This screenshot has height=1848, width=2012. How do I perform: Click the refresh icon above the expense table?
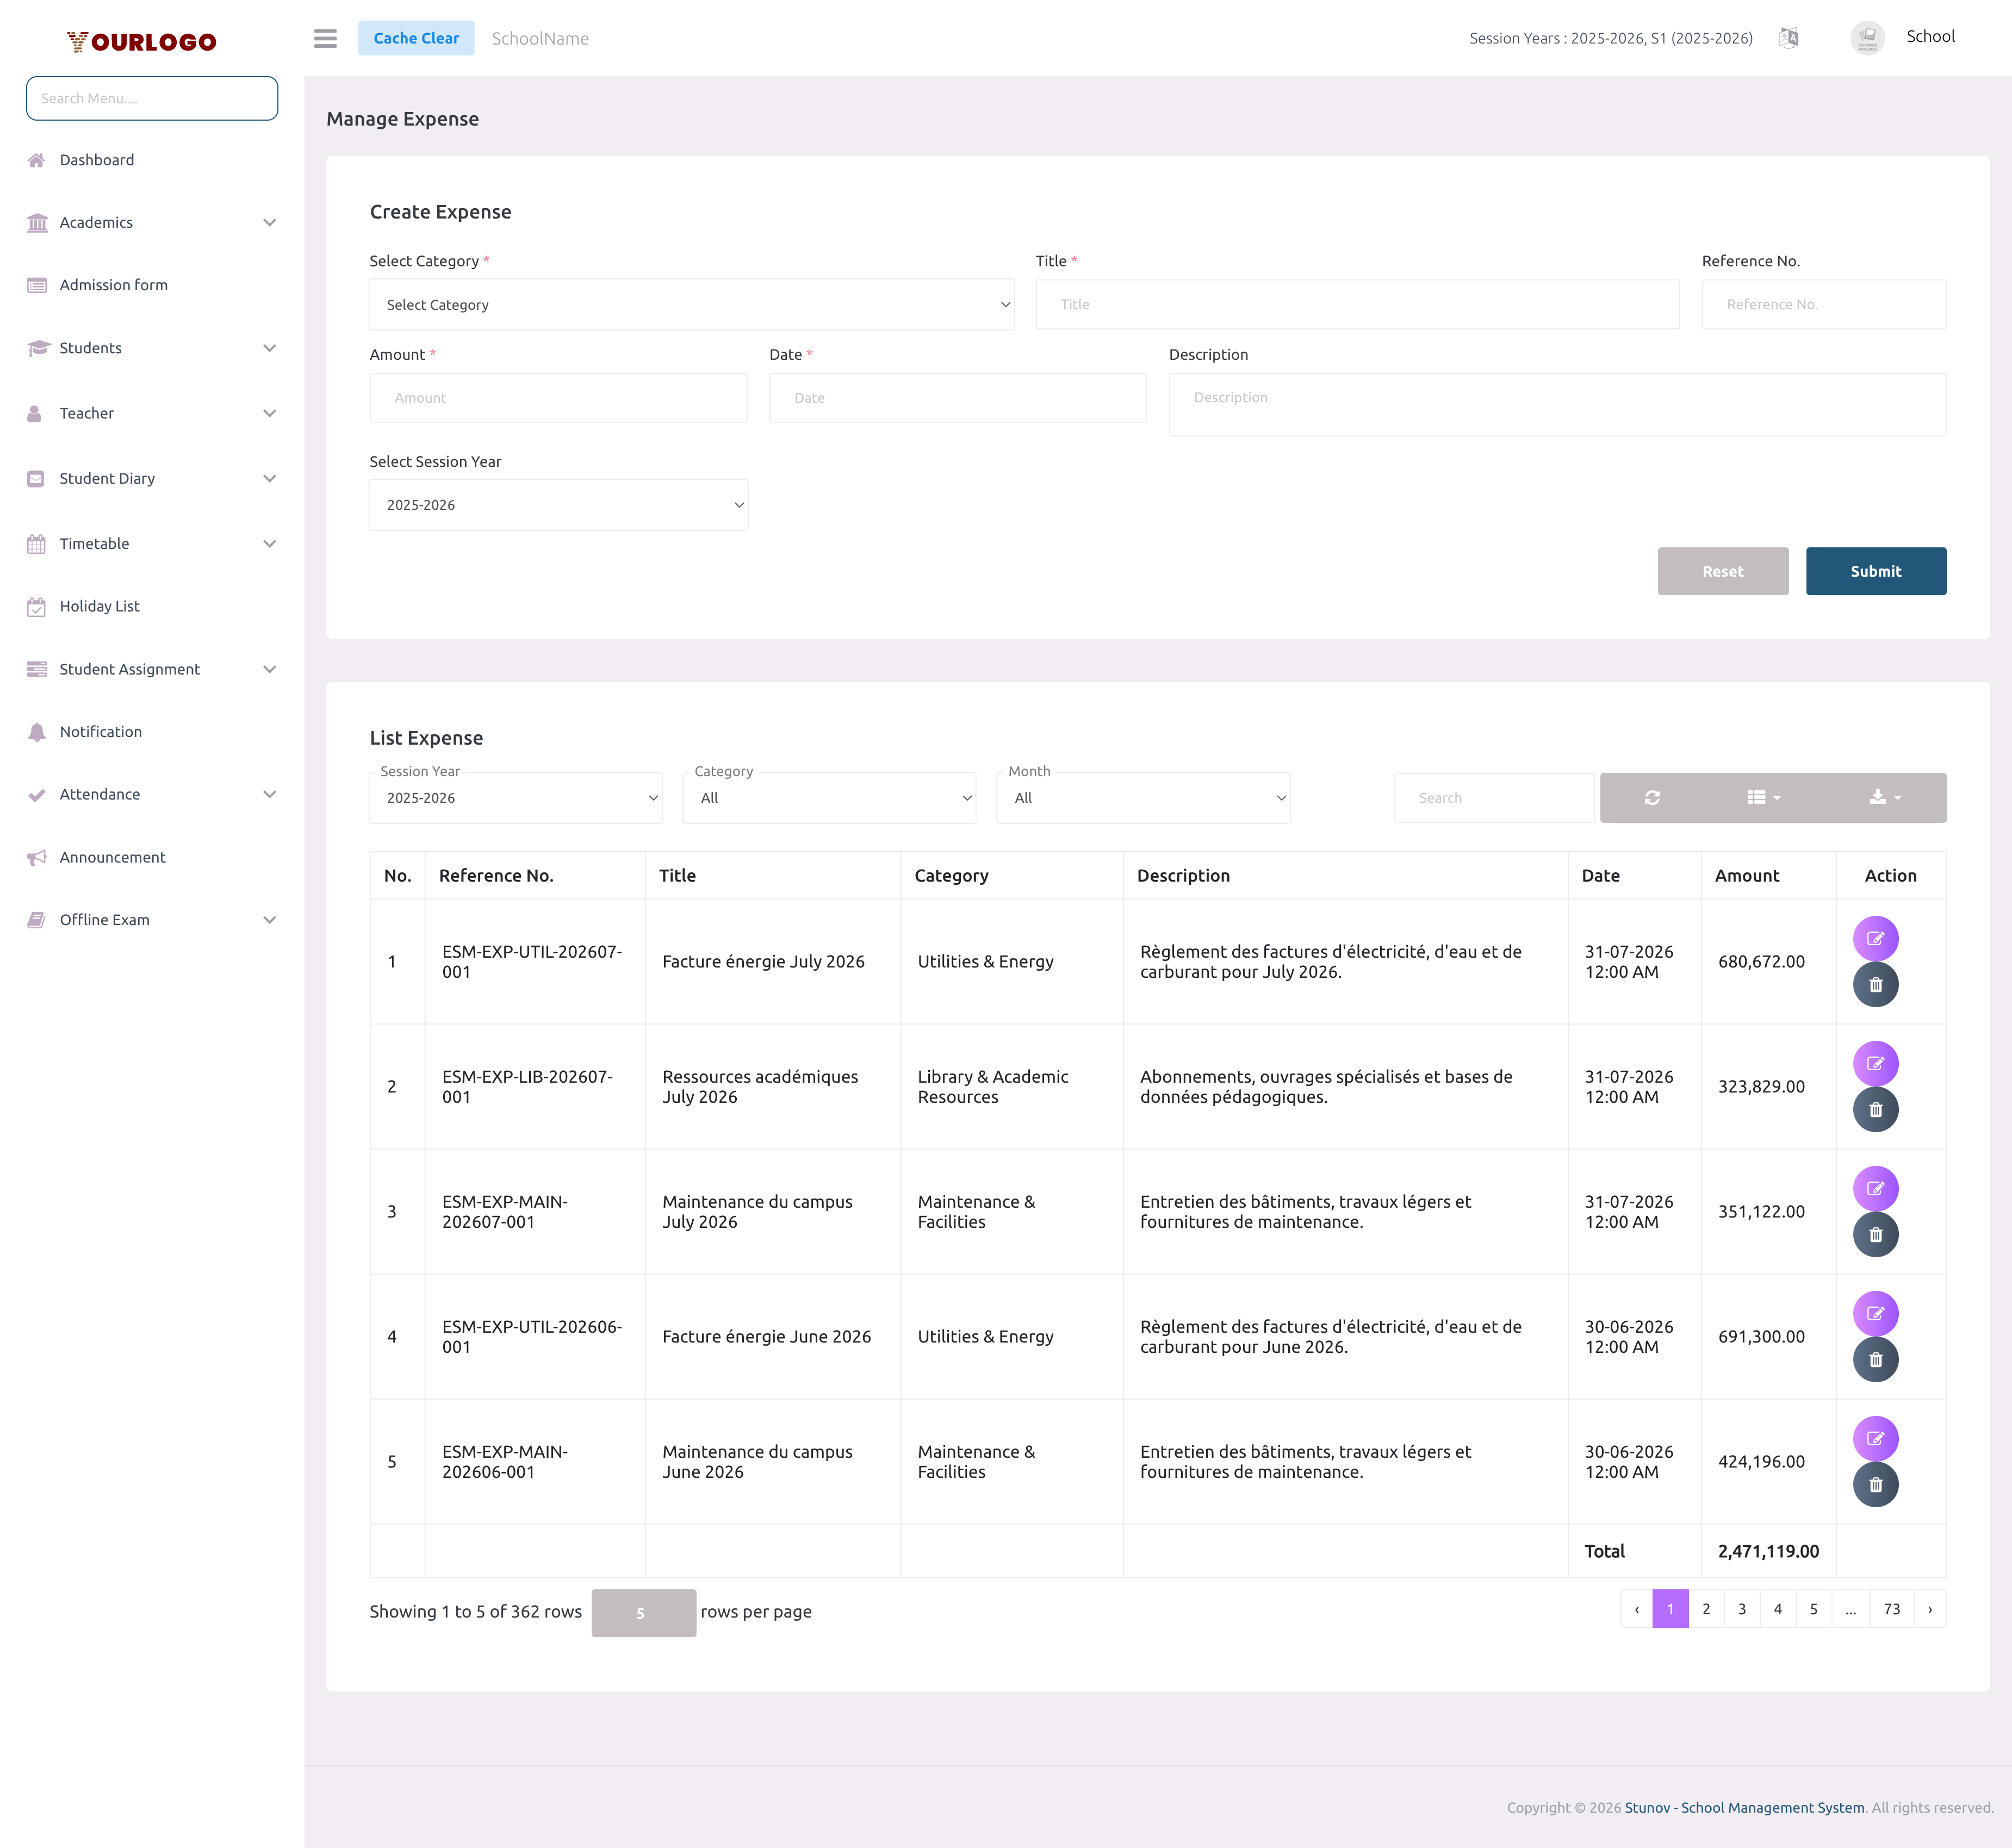(1653, 797)
